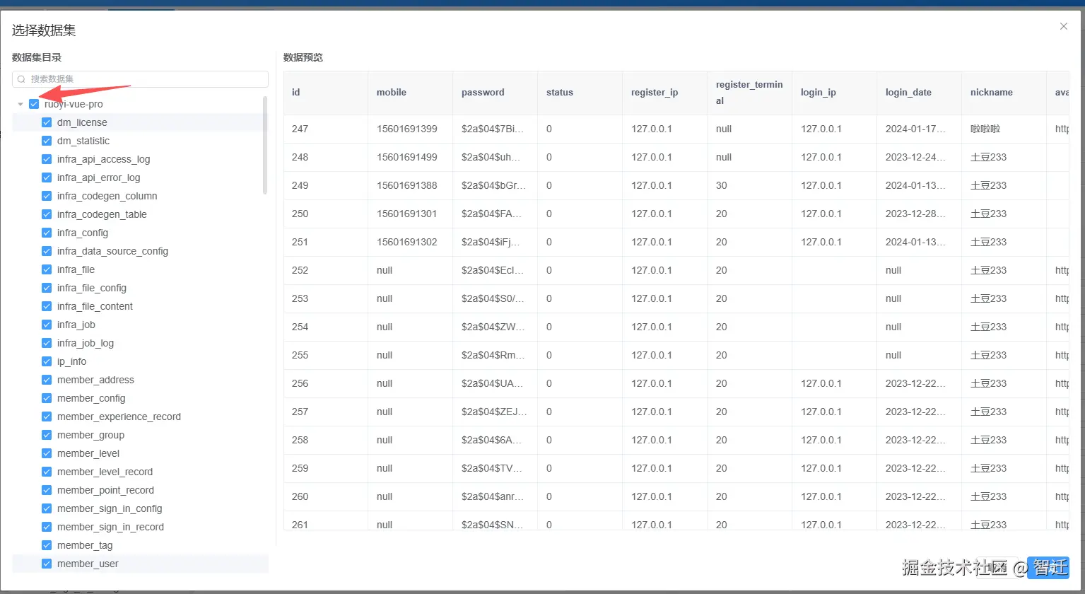Select the member_sign_in_config label
The image size is (1085, 594).
click(110, 508)
